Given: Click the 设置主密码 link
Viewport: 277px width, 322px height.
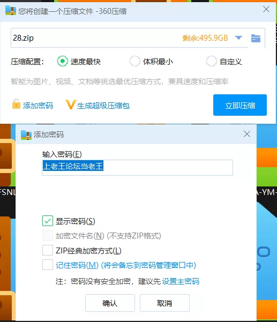Looking at the screenshot, I should tap(181, 281).
